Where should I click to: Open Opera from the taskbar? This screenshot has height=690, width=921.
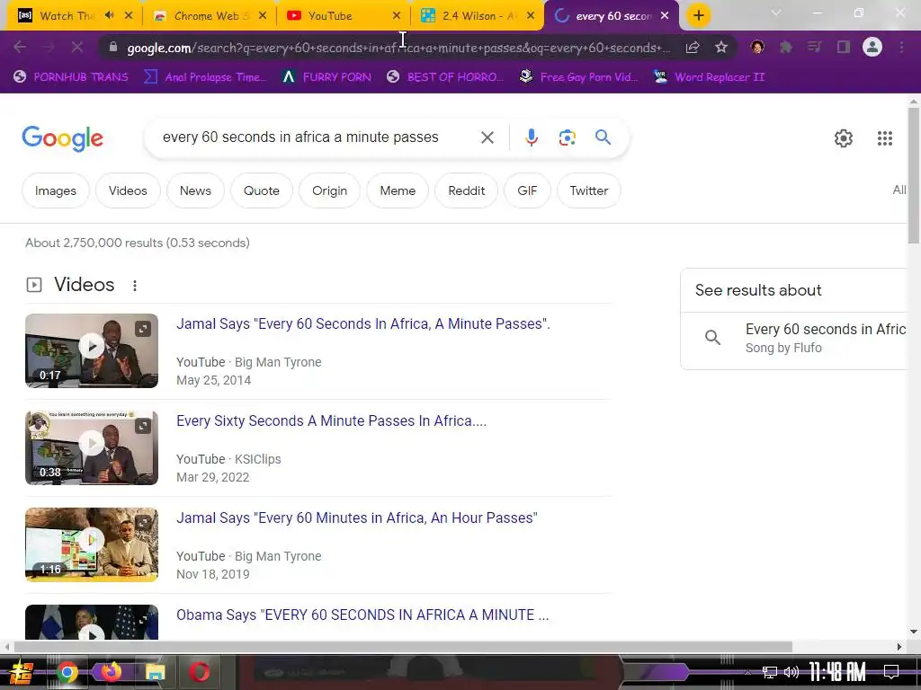coord(199,672)
